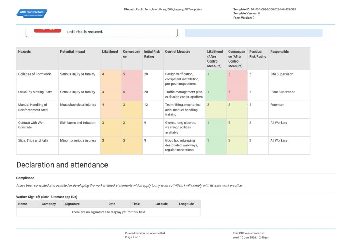Select the Signature column header
Image resolution: width=352 pixels, height=249 pixels.
[85, 204]
